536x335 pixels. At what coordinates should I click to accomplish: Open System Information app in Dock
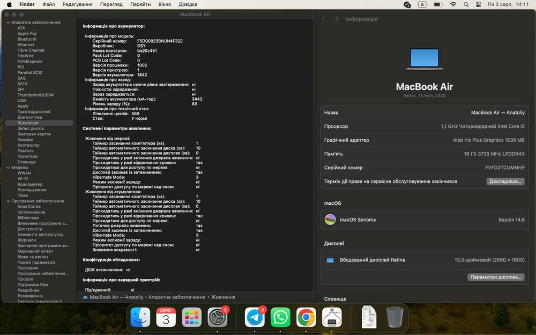tap(332, 317)
